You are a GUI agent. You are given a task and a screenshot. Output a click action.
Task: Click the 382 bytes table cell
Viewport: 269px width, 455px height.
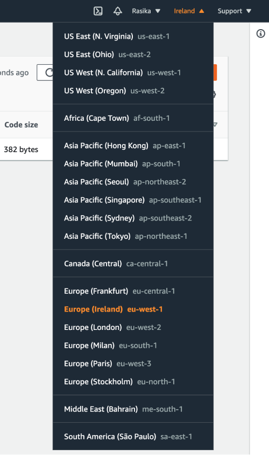21,149
